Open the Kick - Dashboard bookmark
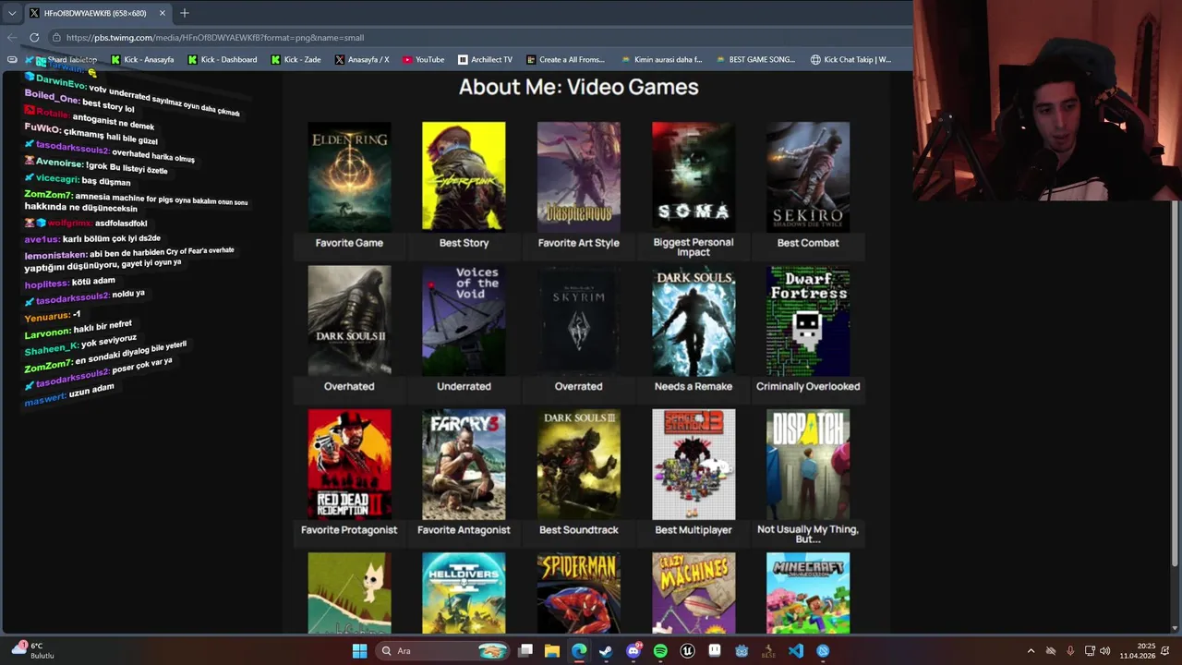Image resolution: width=1182 pixels, height=665 pixels. coord(222,59)
